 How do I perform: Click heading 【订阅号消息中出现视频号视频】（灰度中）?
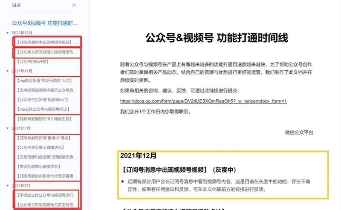click(179, 170)
